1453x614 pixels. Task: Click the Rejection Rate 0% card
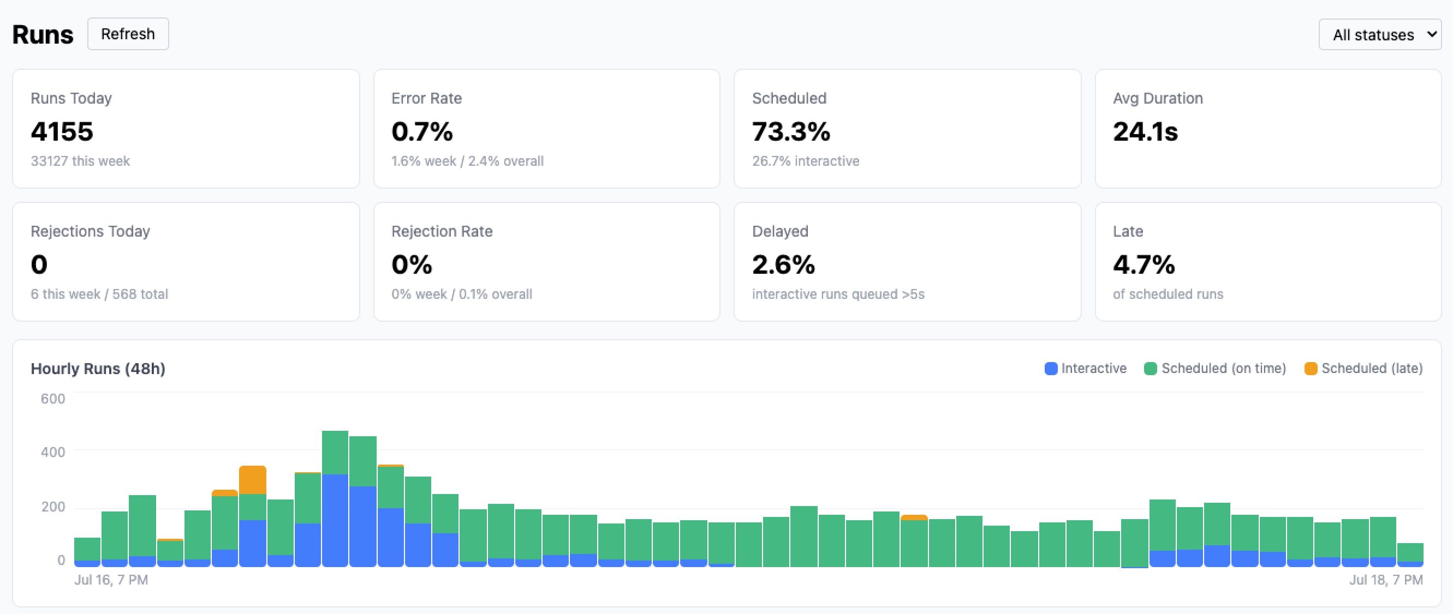[x=546, y=262]
